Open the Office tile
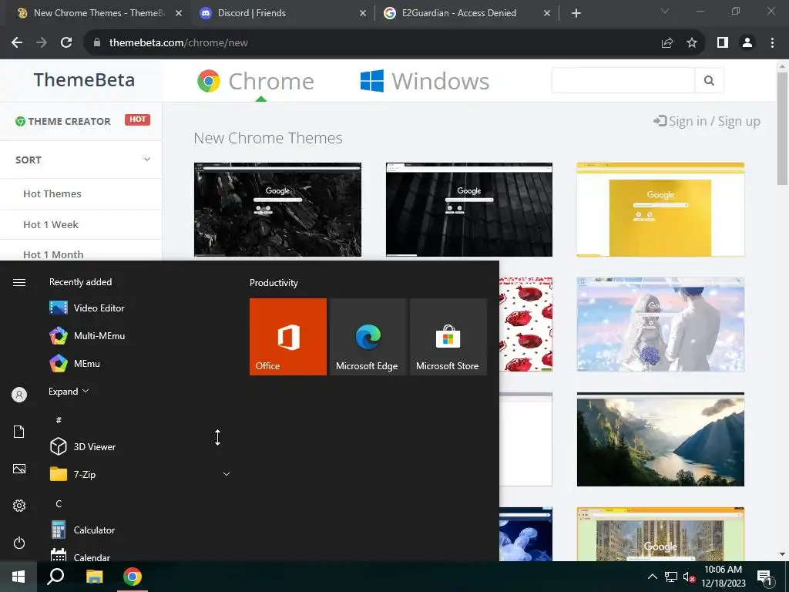Viewport: 789px width, 592px height. click(288, 337)
